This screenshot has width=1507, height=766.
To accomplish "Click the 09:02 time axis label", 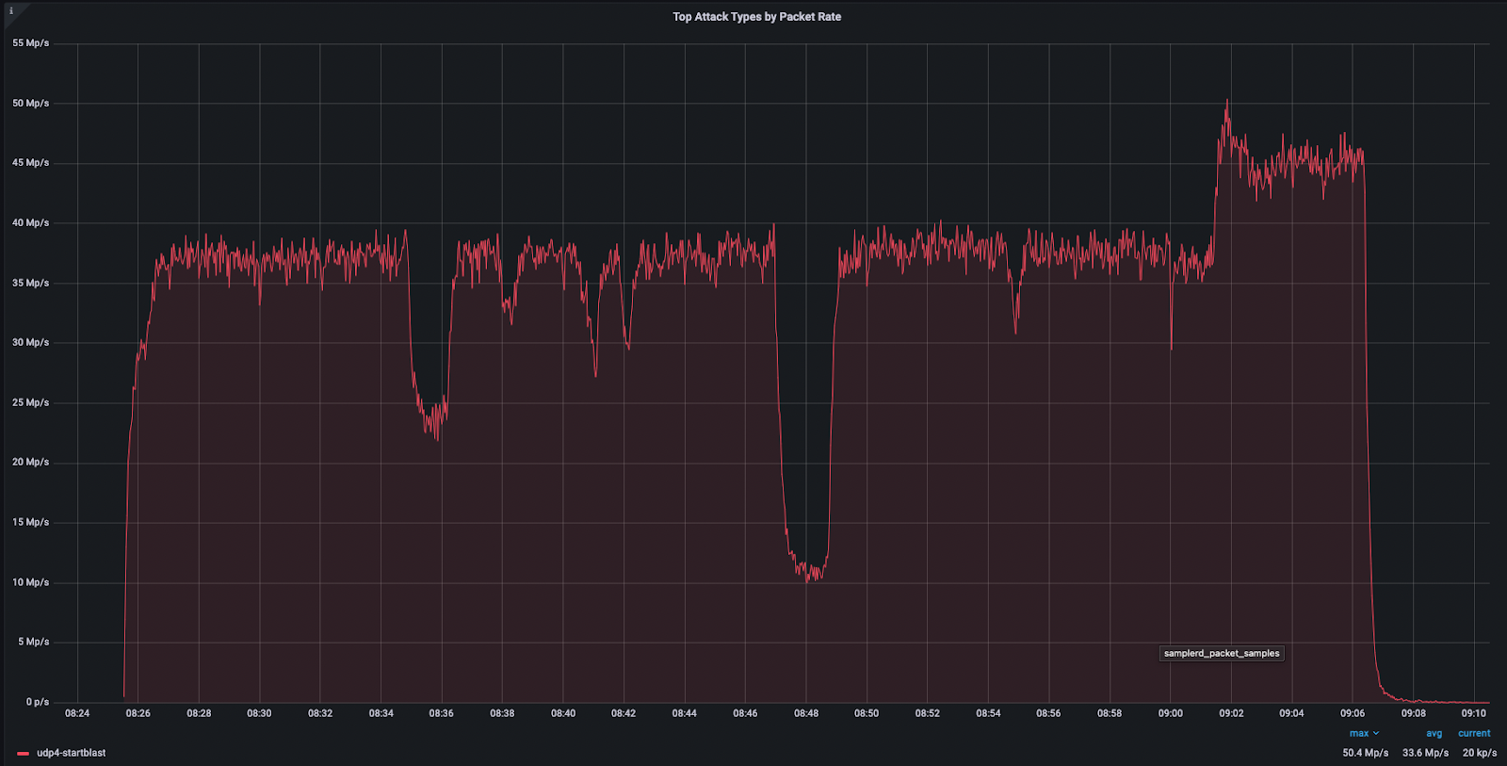I will pyautogui.click(x=1231, y=713).
